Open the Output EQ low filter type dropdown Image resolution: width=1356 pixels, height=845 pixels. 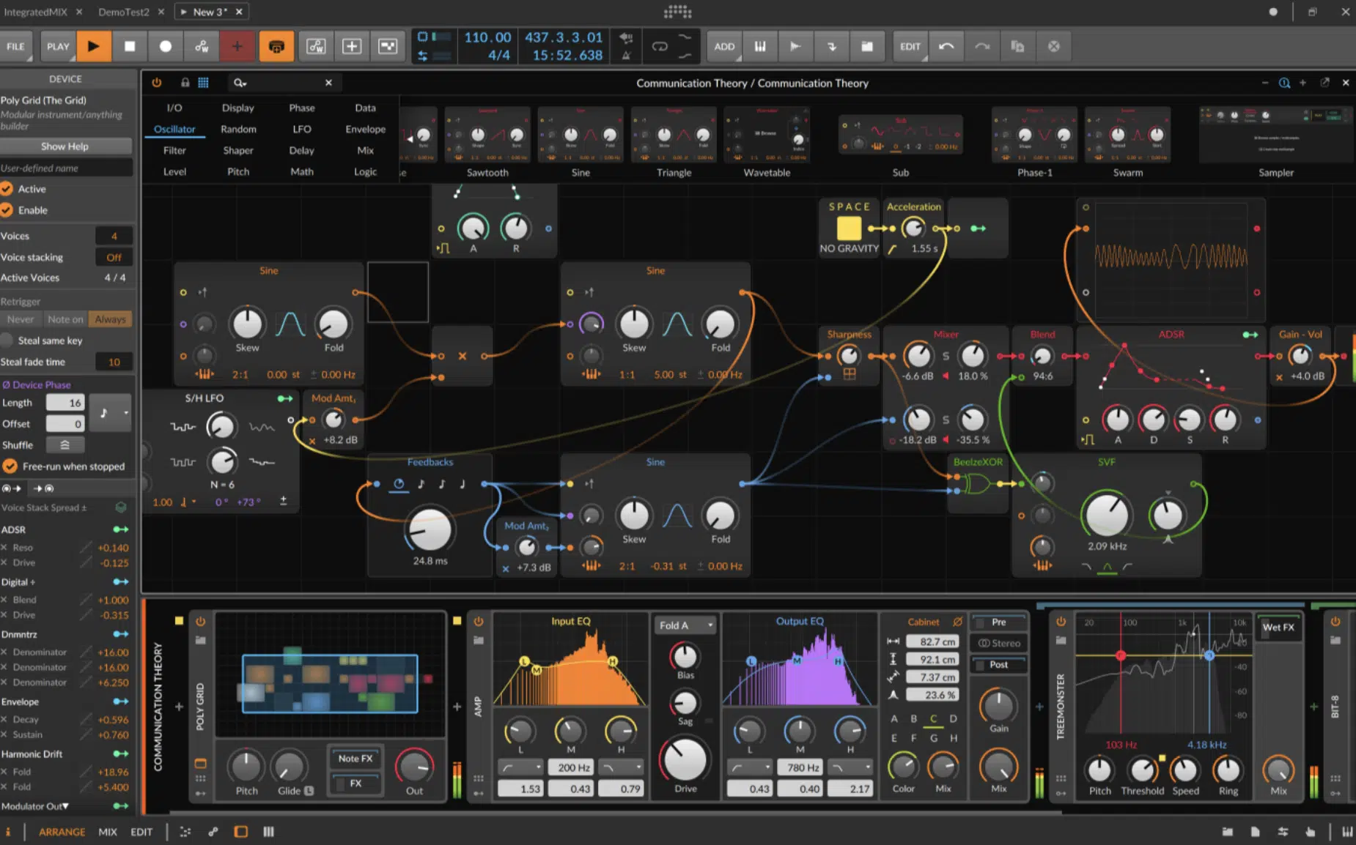(x=750, y=767)
